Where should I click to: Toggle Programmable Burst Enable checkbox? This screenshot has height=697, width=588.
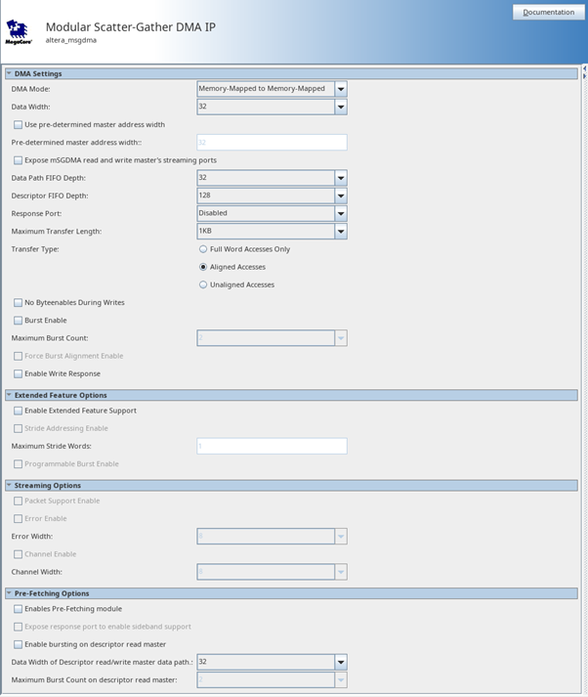coord(18,463)
